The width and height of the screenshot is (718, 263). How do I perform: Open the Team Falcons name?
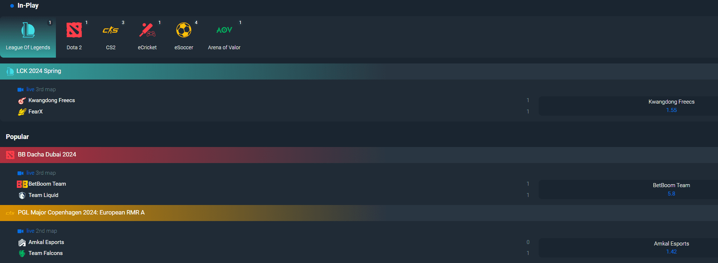coord(46,253)
